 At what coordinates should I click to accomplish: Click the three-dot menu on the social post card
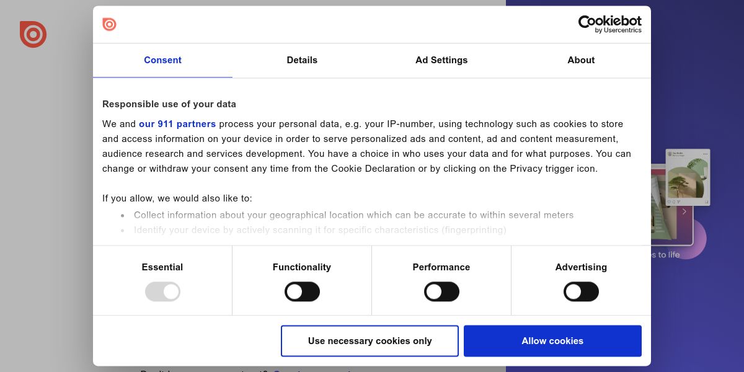pyautogui.click(x=705, y=154)
